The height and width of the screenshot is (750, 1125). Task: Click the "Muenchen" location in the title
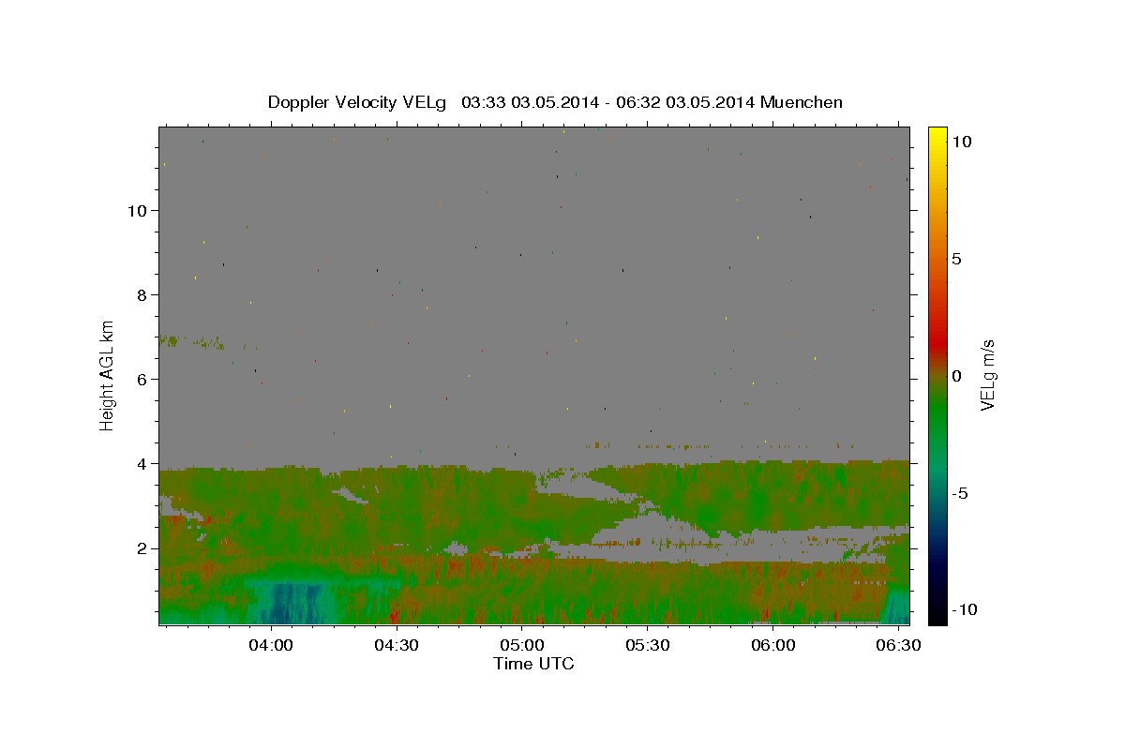click(x=802, y=102)
